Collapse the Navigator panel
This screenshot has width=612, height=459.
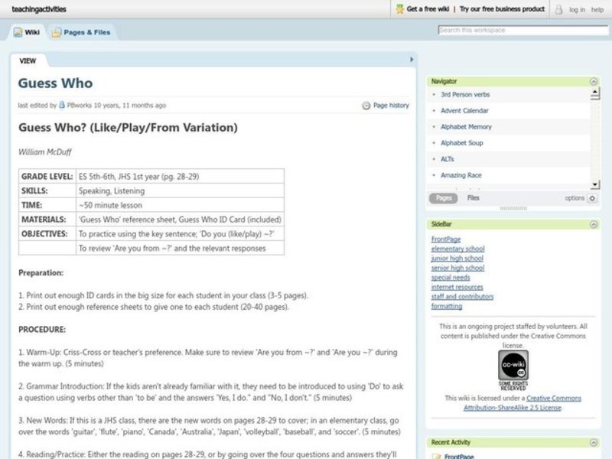593,81
